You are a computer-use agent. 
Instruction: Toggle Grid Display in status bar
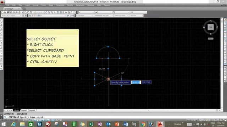click(29, 120)
